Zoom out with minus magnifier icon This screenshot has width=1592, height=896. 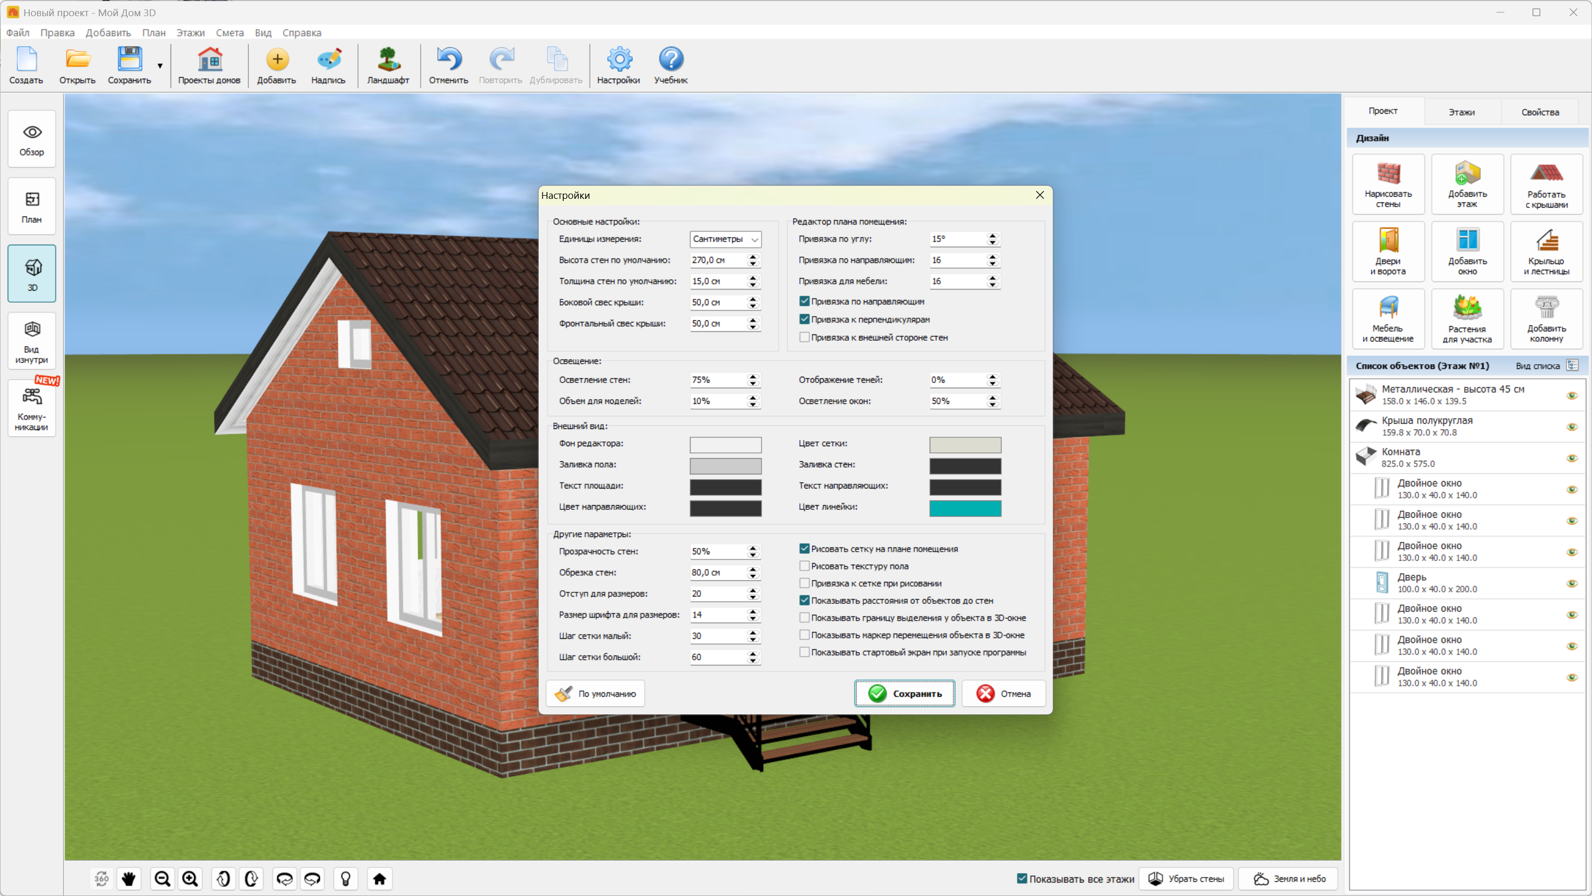point(162,878)
